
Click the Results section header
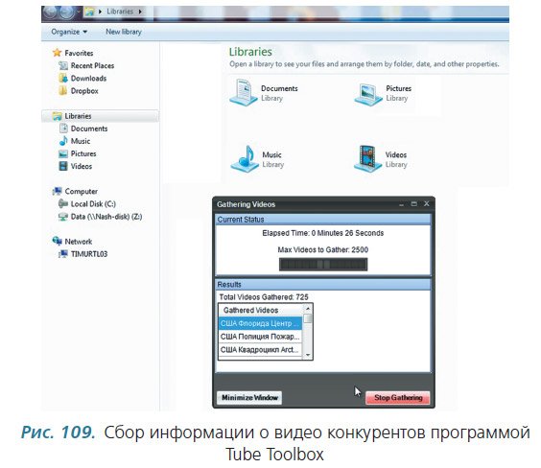click(x=323, y=285)
